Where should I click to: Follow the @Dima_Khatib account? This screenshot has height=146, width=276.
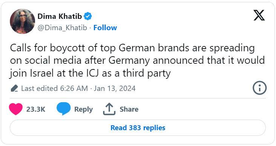tap(105, 28)
